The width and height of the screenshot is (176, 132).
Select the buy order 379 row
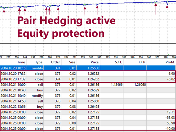(88, 107)
